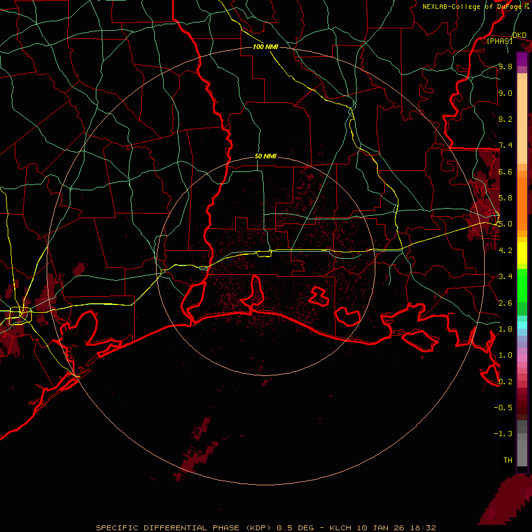
Task: Pick the orange band on the color scale
Action: [x=522, y=204]
